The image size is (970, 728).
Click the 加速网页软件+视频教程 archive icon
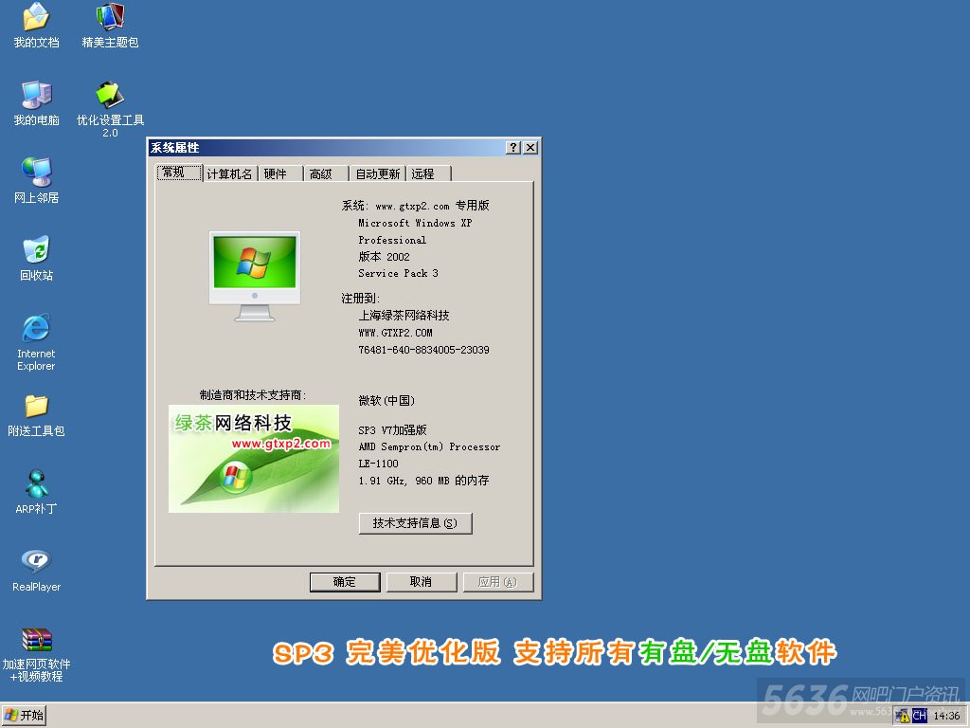(x=36, y=654)
